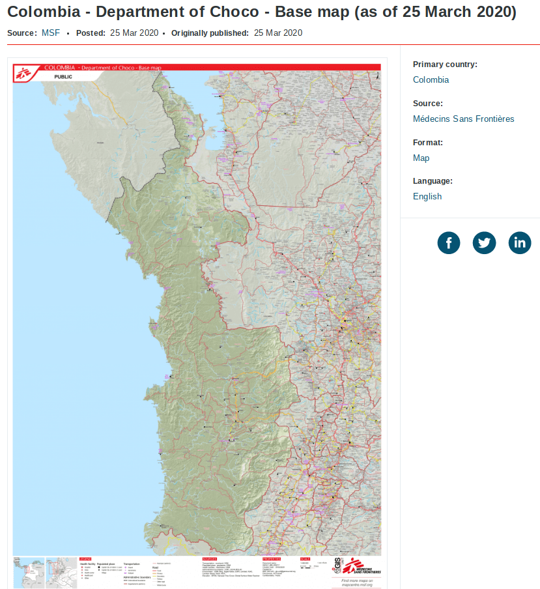Open the Médecins Sans Frontières source link
540x589 pixels.
tap(463, 119)
